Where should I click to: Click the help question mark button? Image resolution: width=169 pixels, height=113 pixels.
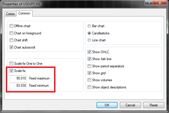(x=149, y=2)
